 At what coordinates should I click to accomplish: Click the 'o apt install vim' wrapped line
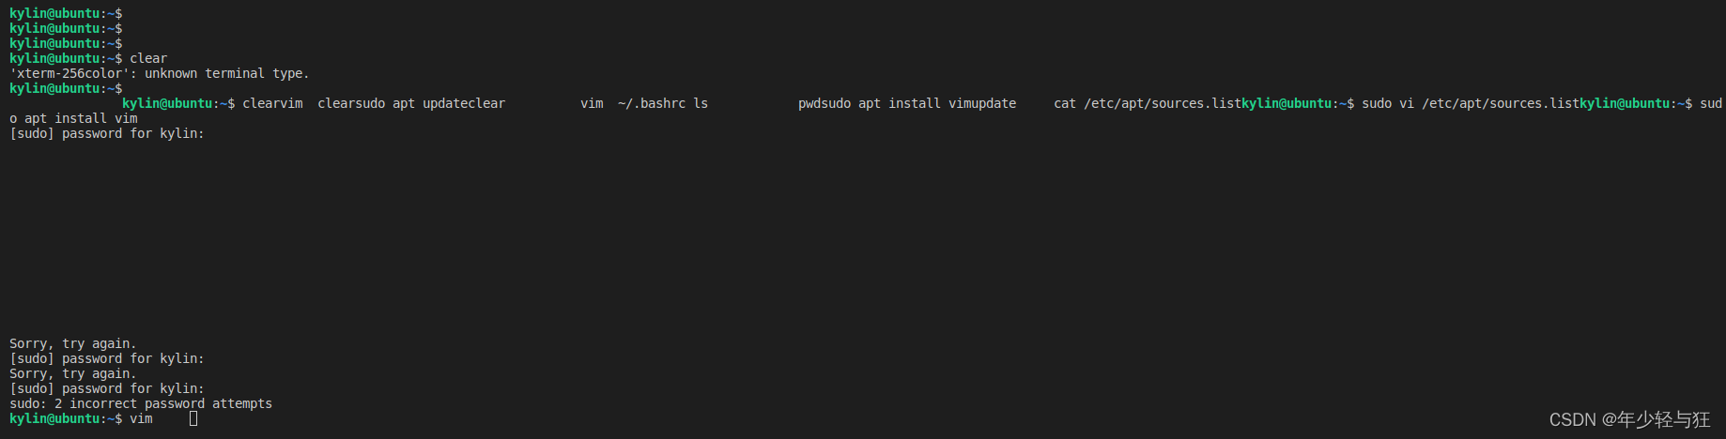(x=73, y=118)
